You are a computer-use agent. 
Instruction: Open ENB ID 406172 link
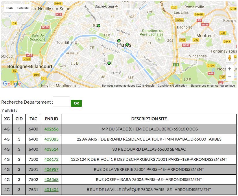51,159
